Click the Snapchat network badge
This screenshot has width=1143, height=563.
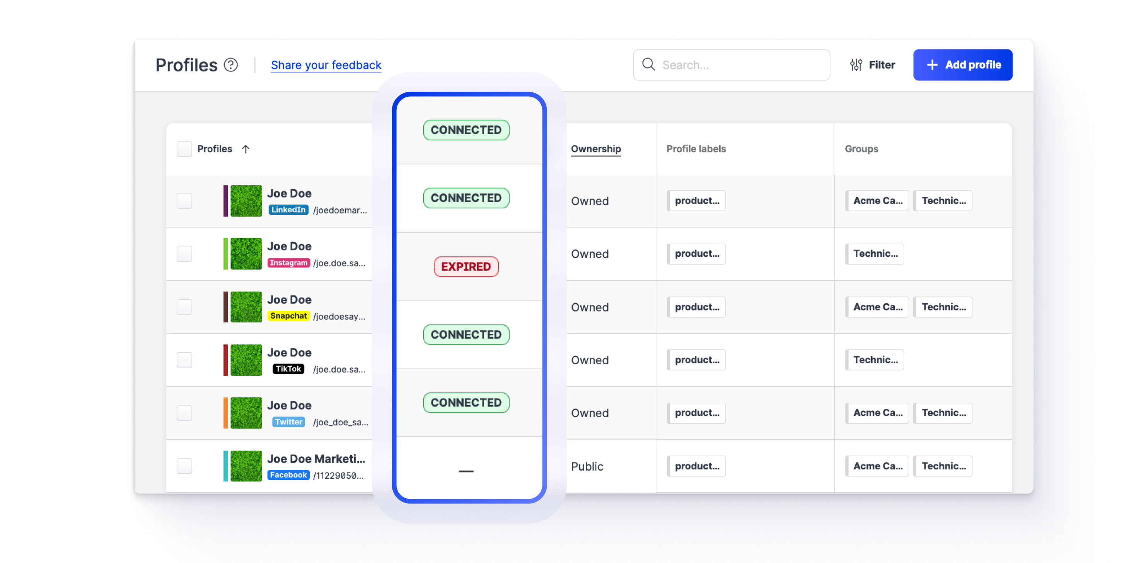[x=288, y=316]
